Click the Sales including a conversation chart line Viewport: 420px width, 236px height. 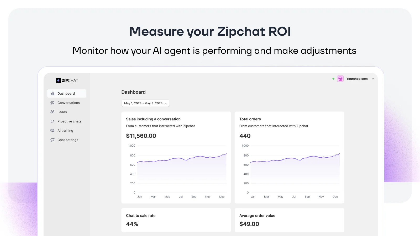click(x=181, y=159)
